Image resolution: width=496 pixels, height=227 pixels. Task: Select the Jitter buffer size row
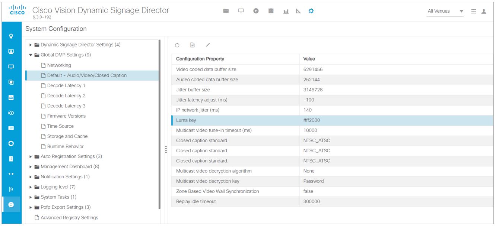tap(332, 90)
